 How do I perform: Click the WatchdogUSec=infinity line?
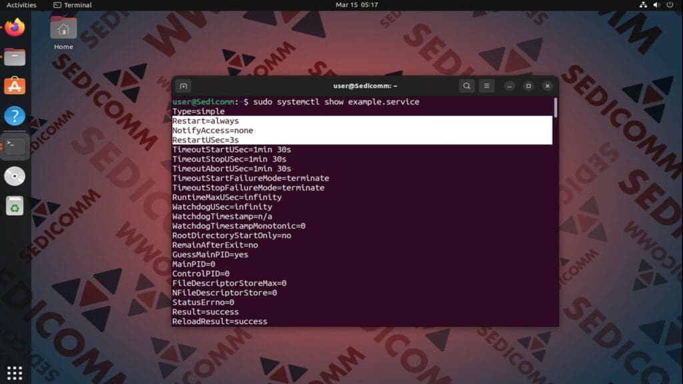tap(222, 207)
